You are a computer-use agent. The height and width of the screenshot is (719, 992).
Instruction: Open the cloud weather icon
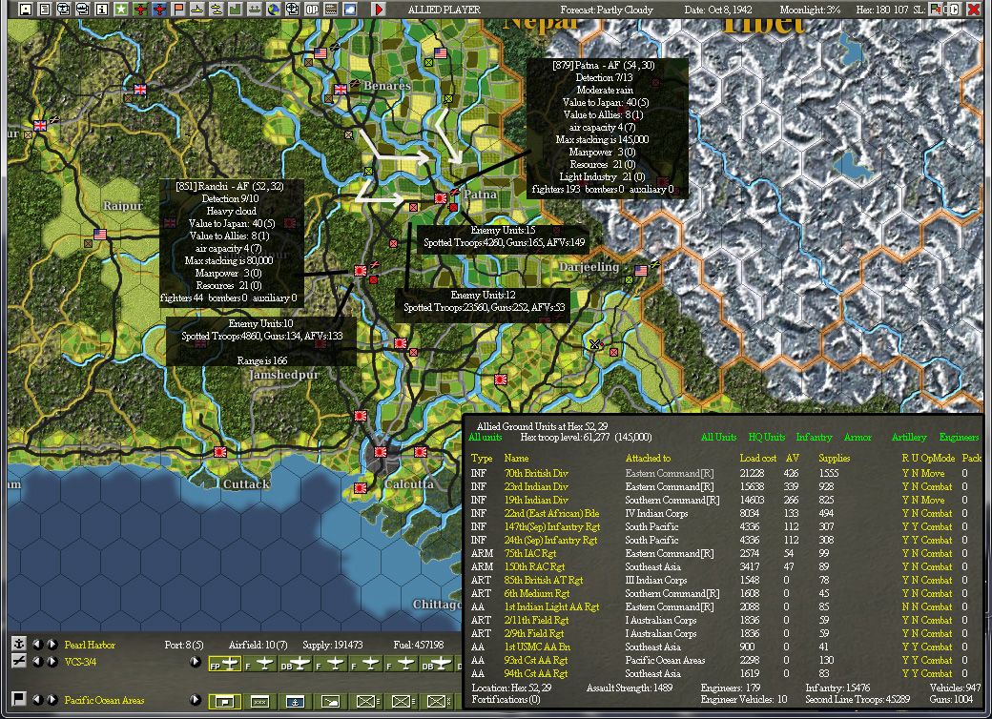pos(350,10)
